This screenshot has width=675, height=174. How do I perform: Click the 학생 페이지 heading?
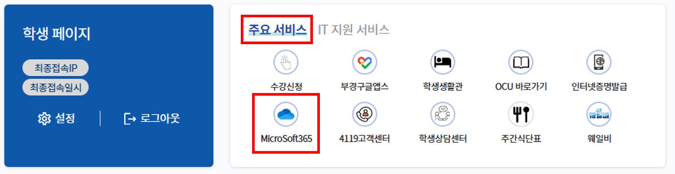click(x=57, y=34)
